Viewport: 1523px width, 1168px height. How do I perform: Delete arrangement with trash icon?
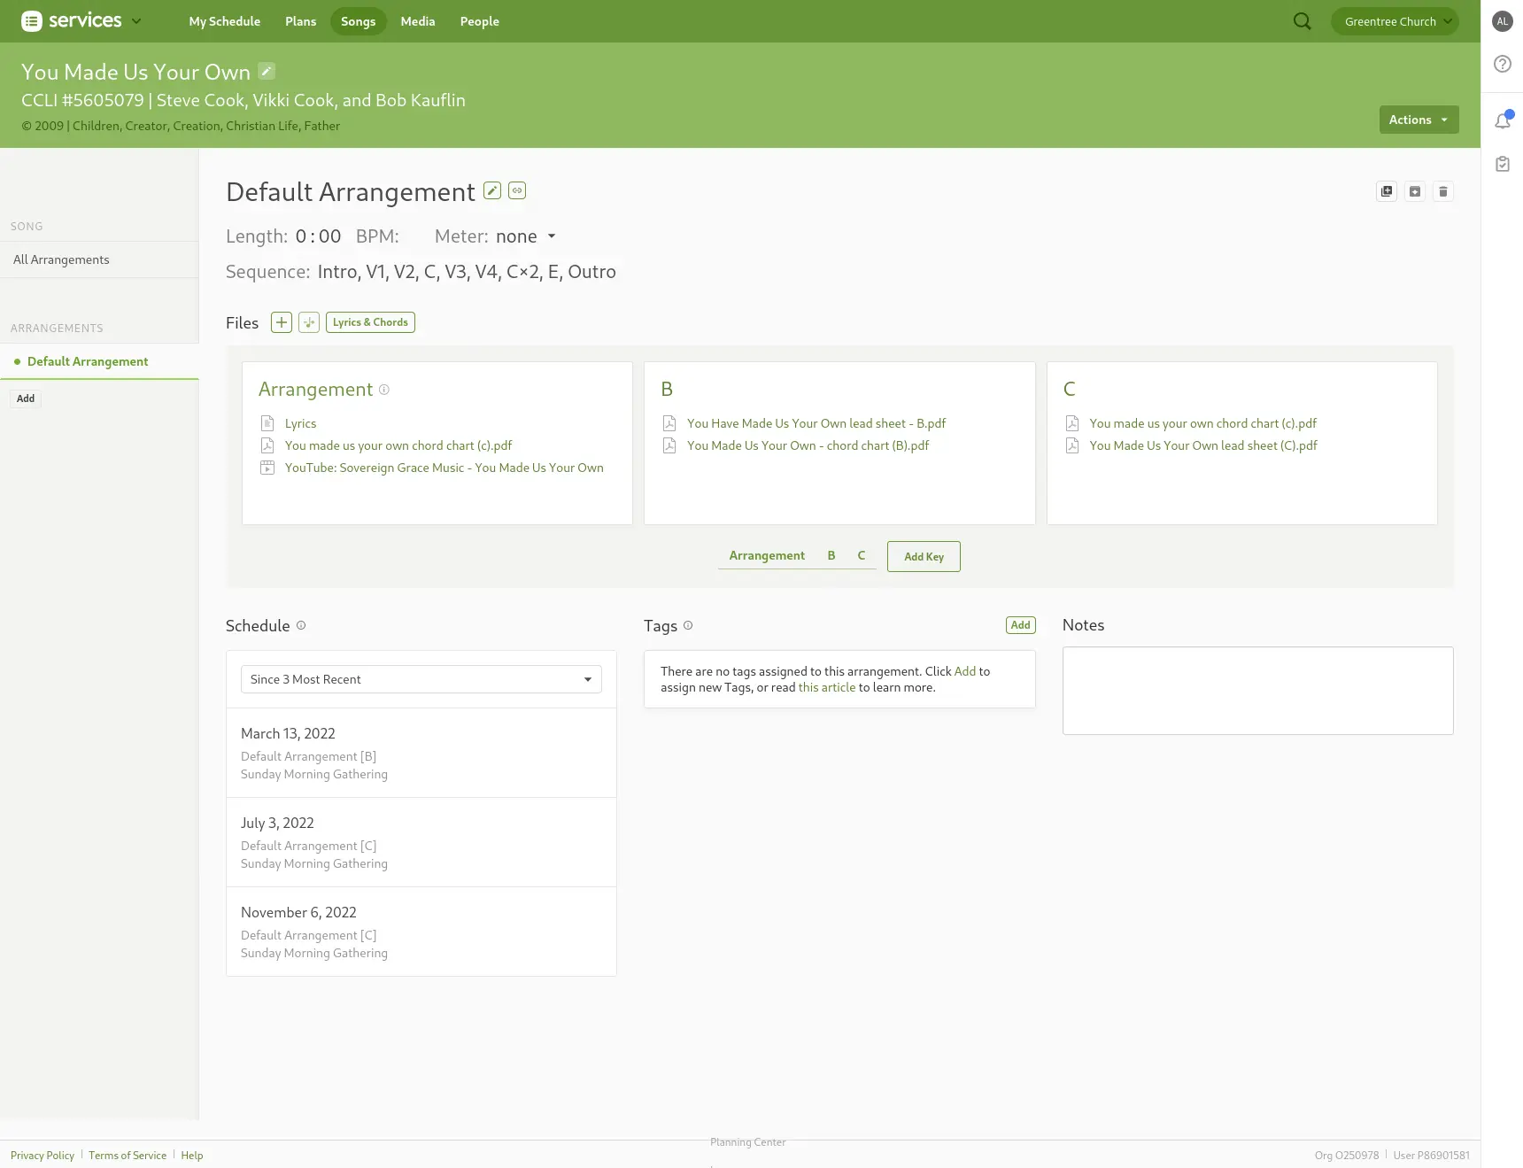[1443, 191]
